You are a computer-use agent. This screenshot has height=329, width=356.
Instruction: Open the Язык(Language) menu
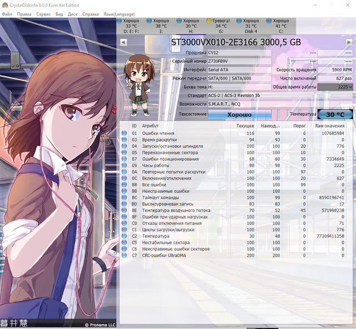point(119,14)
